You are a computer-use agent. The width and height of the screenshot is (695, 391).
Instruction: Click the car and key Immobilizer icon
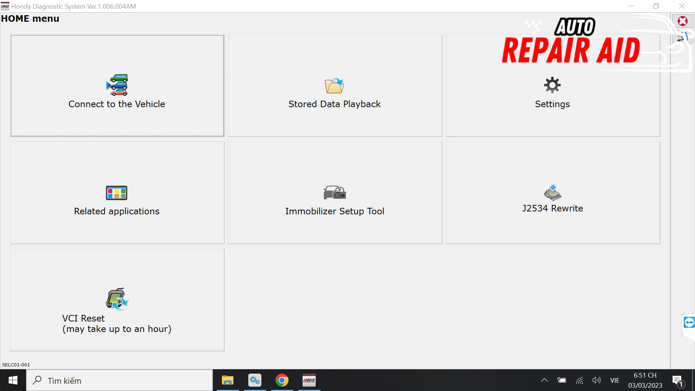tap(335, 193)
